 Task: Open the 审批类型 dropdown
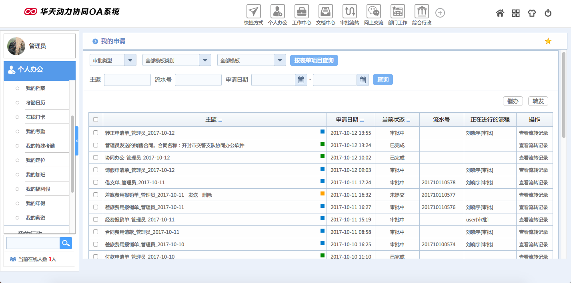[130, 60]
